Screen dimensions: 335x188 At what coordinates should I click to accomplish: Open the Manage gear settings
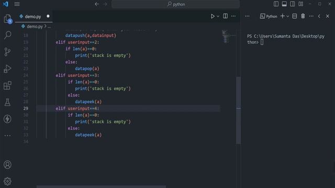(x=7, y=181)
